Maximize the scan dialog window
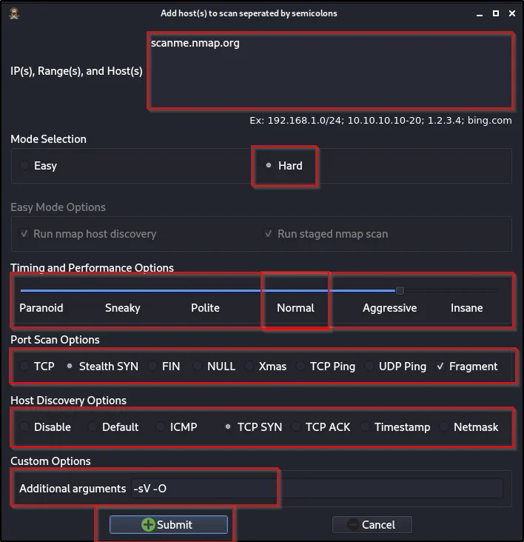The image size is (524, 542). click(x=495, y=13)
